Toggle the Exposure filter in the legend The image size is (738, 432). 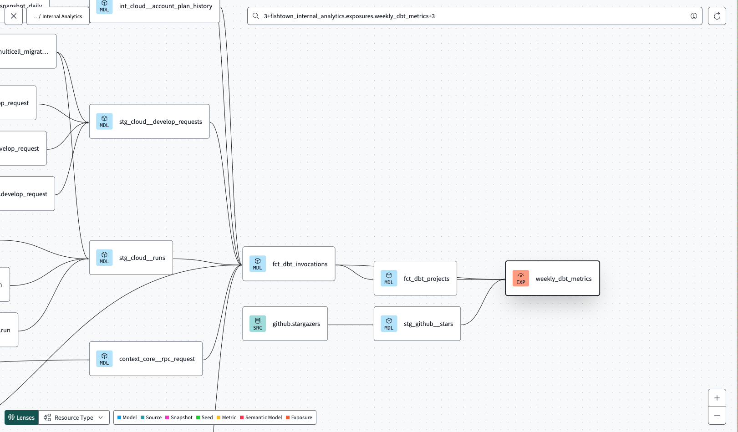(288, 417)
